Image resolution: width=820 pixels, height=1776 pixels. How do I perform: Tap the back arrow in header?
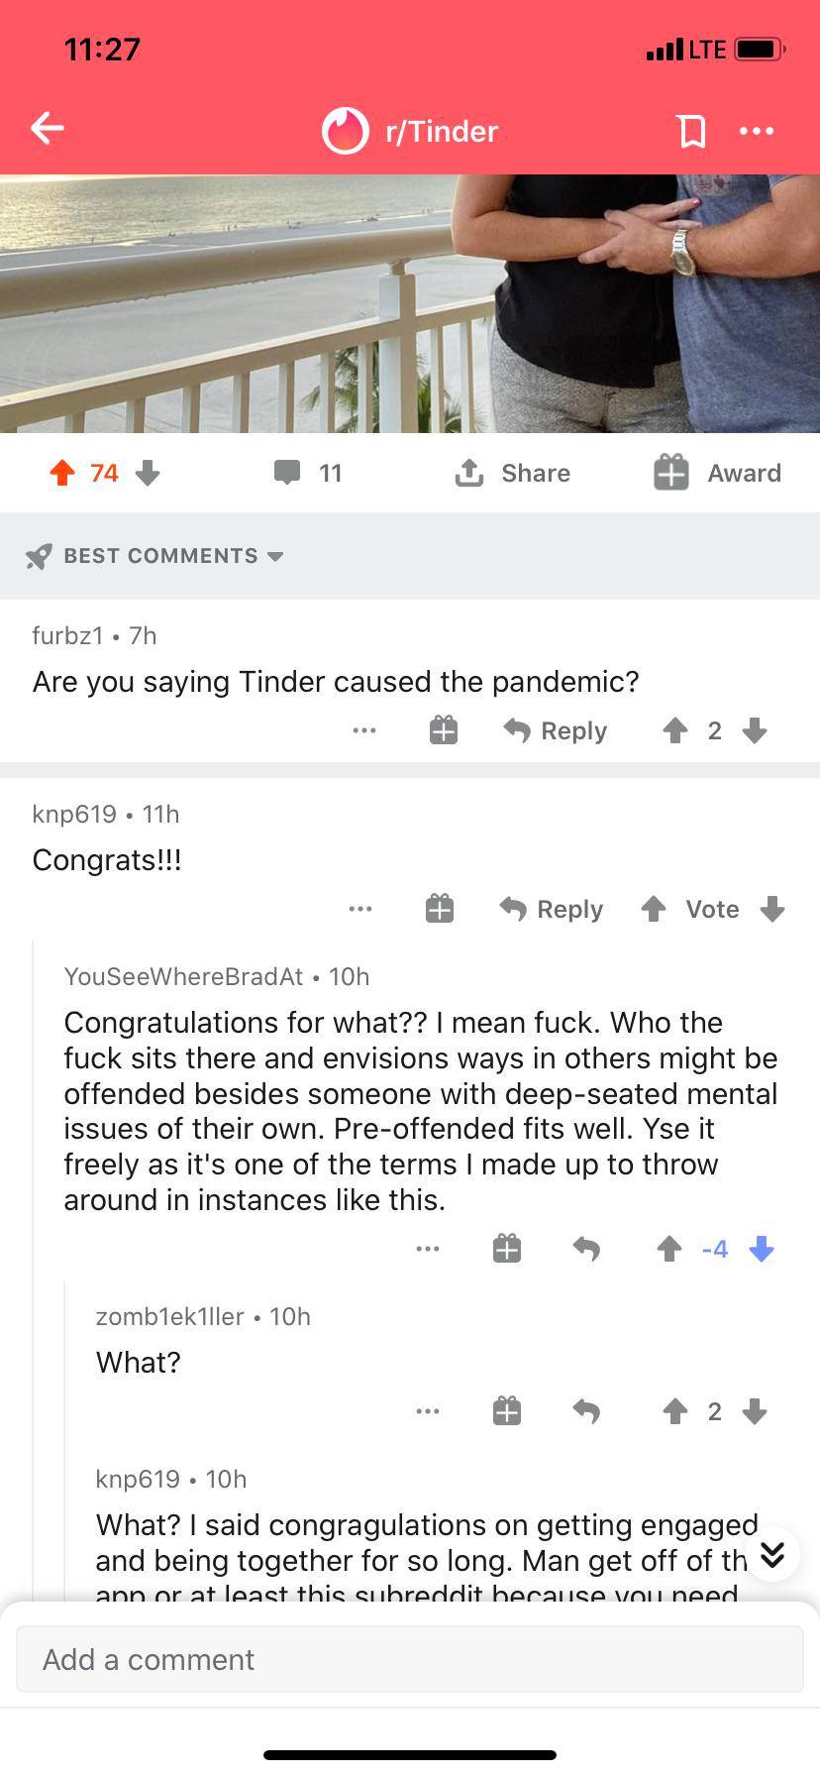pos(48,128)
